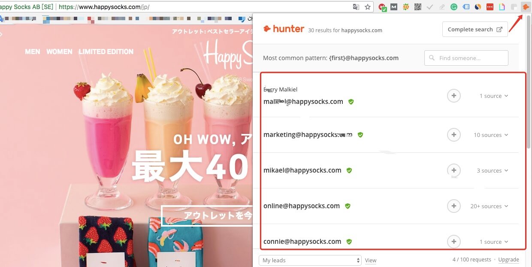532x267 pixels.
Task: Open the translate page icon
Action: (x=356, y=7)
